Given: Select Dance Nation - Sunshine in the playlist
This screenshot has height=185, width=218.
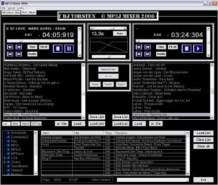Looking at the screenshot, I should coord(42,111).
